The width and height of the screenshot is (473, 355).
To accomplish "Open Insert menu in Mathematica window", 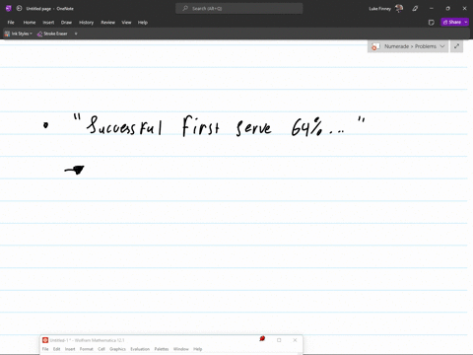I will 70,349.
